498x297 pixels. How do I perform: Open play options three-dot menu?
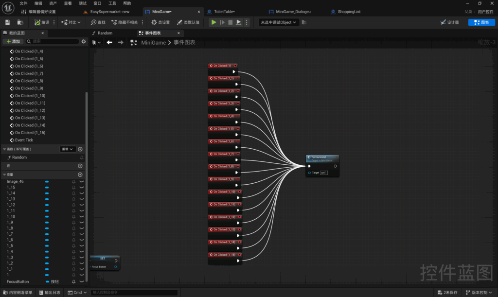point(247,22)
